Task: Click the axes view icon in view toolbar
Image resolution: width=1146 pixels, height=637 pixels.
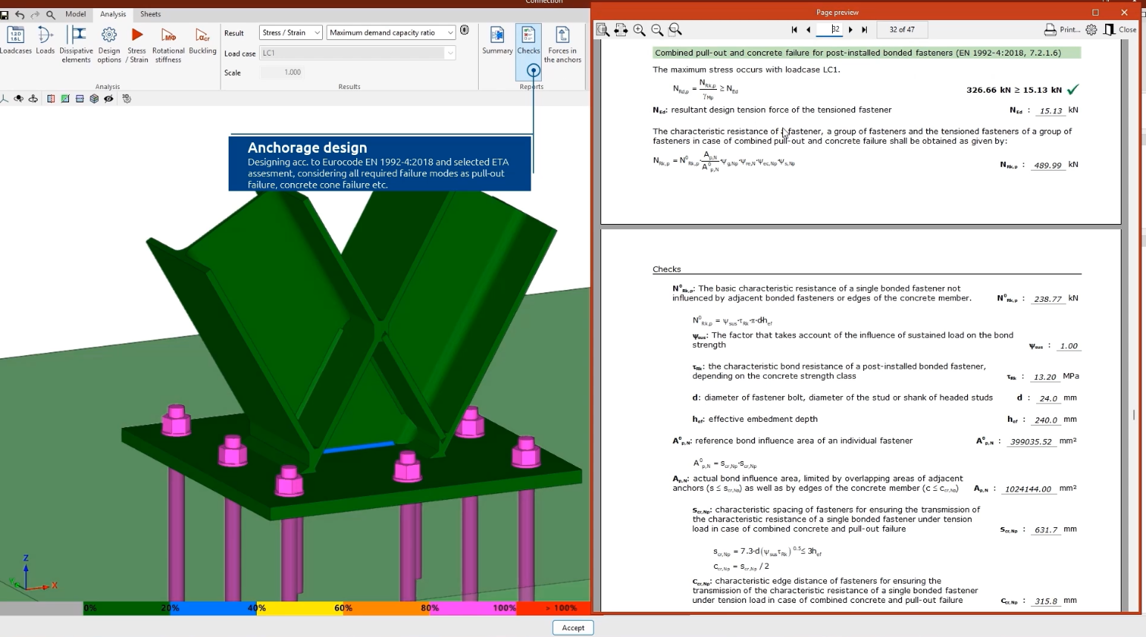Action: tap(4, 99)
